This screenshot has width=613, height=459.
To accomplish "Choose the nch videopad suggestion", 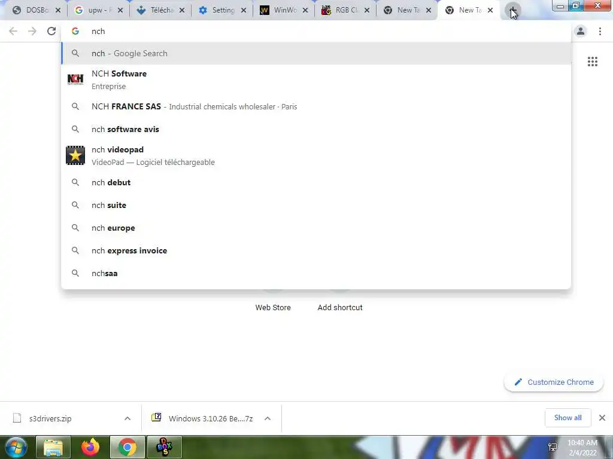I will 316,156.
